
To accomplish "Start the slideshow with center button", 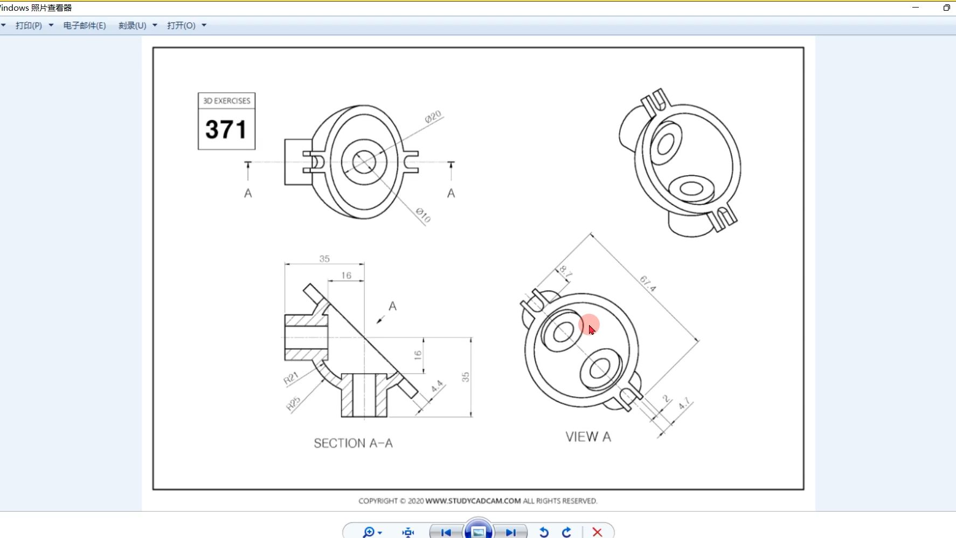I will click(x=479, y=531).
